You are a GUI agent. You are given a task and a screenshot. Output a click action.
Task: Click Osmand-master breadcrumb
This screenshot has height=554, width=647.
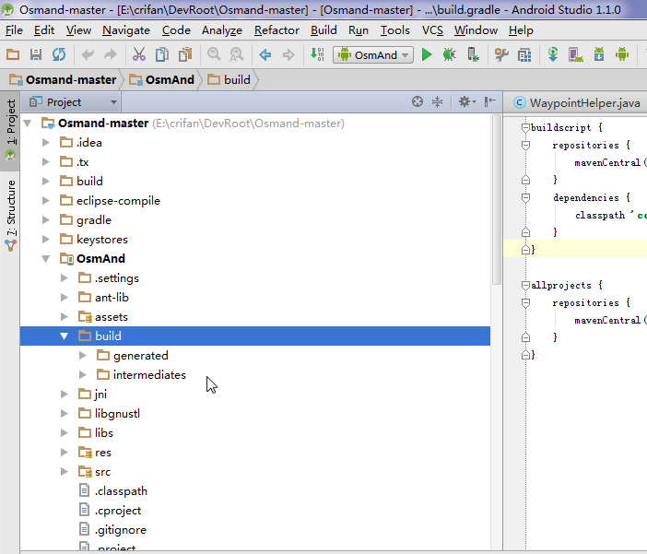coord(63,79)
